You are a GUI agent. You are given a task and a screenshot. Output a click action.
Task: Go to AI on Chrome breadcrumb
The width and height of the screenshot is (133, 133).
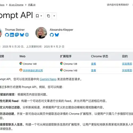(x=16, y=5)
